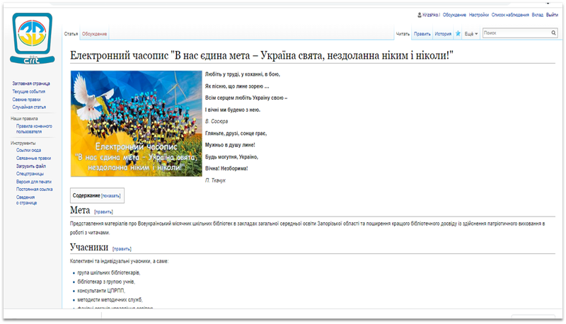Viewport: 566px width, 324px height.
Task: Edit the Мета section via править
Action: click(x=103, y=212)
